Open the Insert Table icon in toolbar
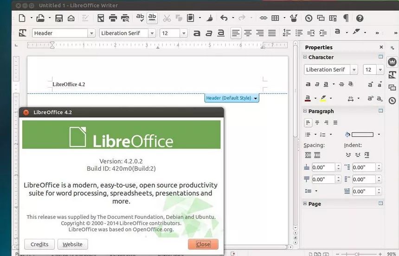The width and height of the screenshot is (399, 256). (x=275, y=19)
